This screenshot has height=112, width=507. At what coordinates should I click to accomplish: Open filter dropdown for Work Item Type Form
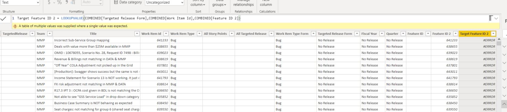click(x=313, y=34)
